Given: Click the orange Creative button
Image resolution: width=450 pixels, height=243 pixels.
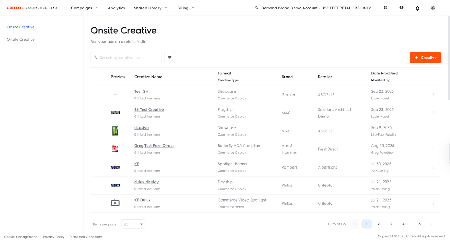Looking at the screenshot, I should coord(425,58).
